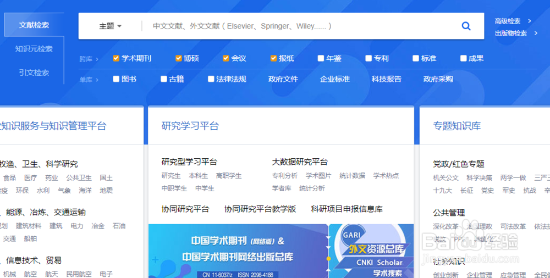Click the search input box
Viewport: 550px width, 278px height.
click(301, 26)
